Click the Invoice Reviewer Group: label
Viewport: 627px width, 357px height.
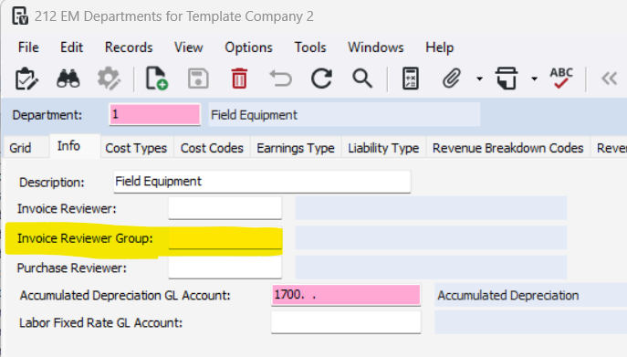(85, 238)
